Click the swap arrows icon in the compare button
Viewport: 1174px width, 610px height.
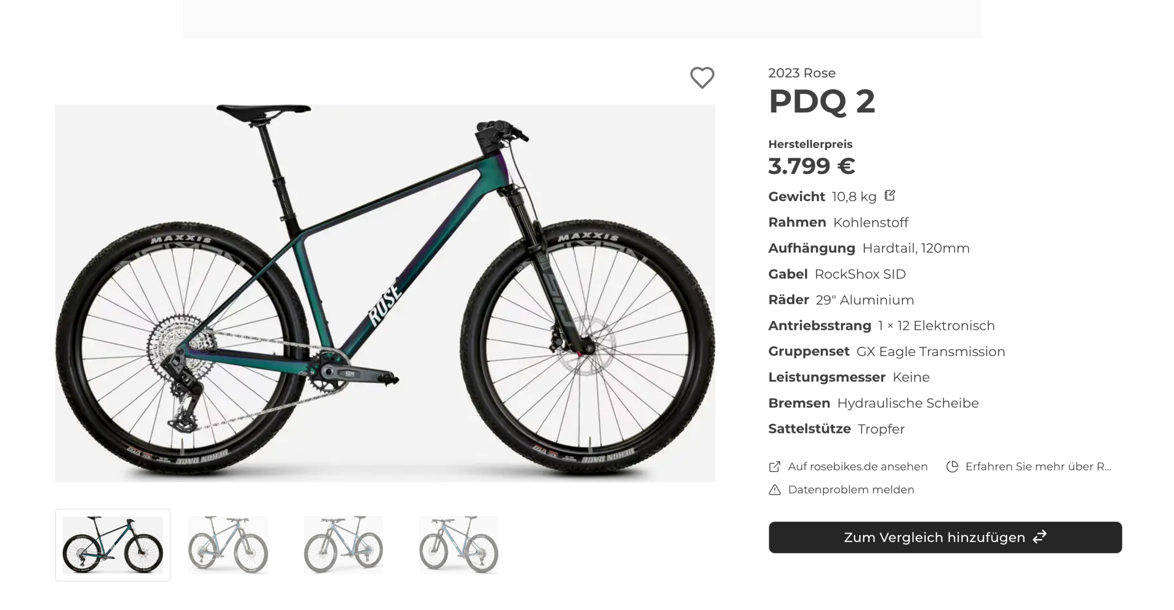[x=1039, y=537]
